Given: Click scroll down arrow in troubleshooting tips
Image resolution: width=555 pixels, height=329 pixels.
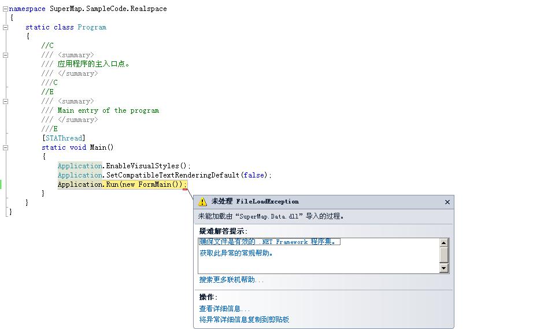Looking at the screenshot, I should click(x=443, y=268).
